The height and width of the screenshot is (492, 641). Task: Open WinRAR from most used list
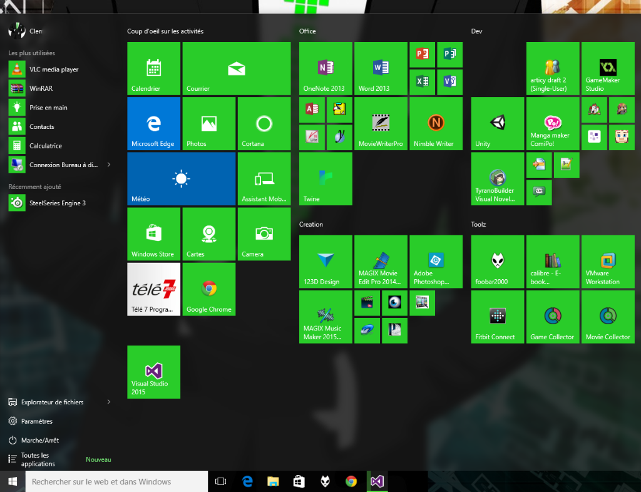click(x=59, y=88)
